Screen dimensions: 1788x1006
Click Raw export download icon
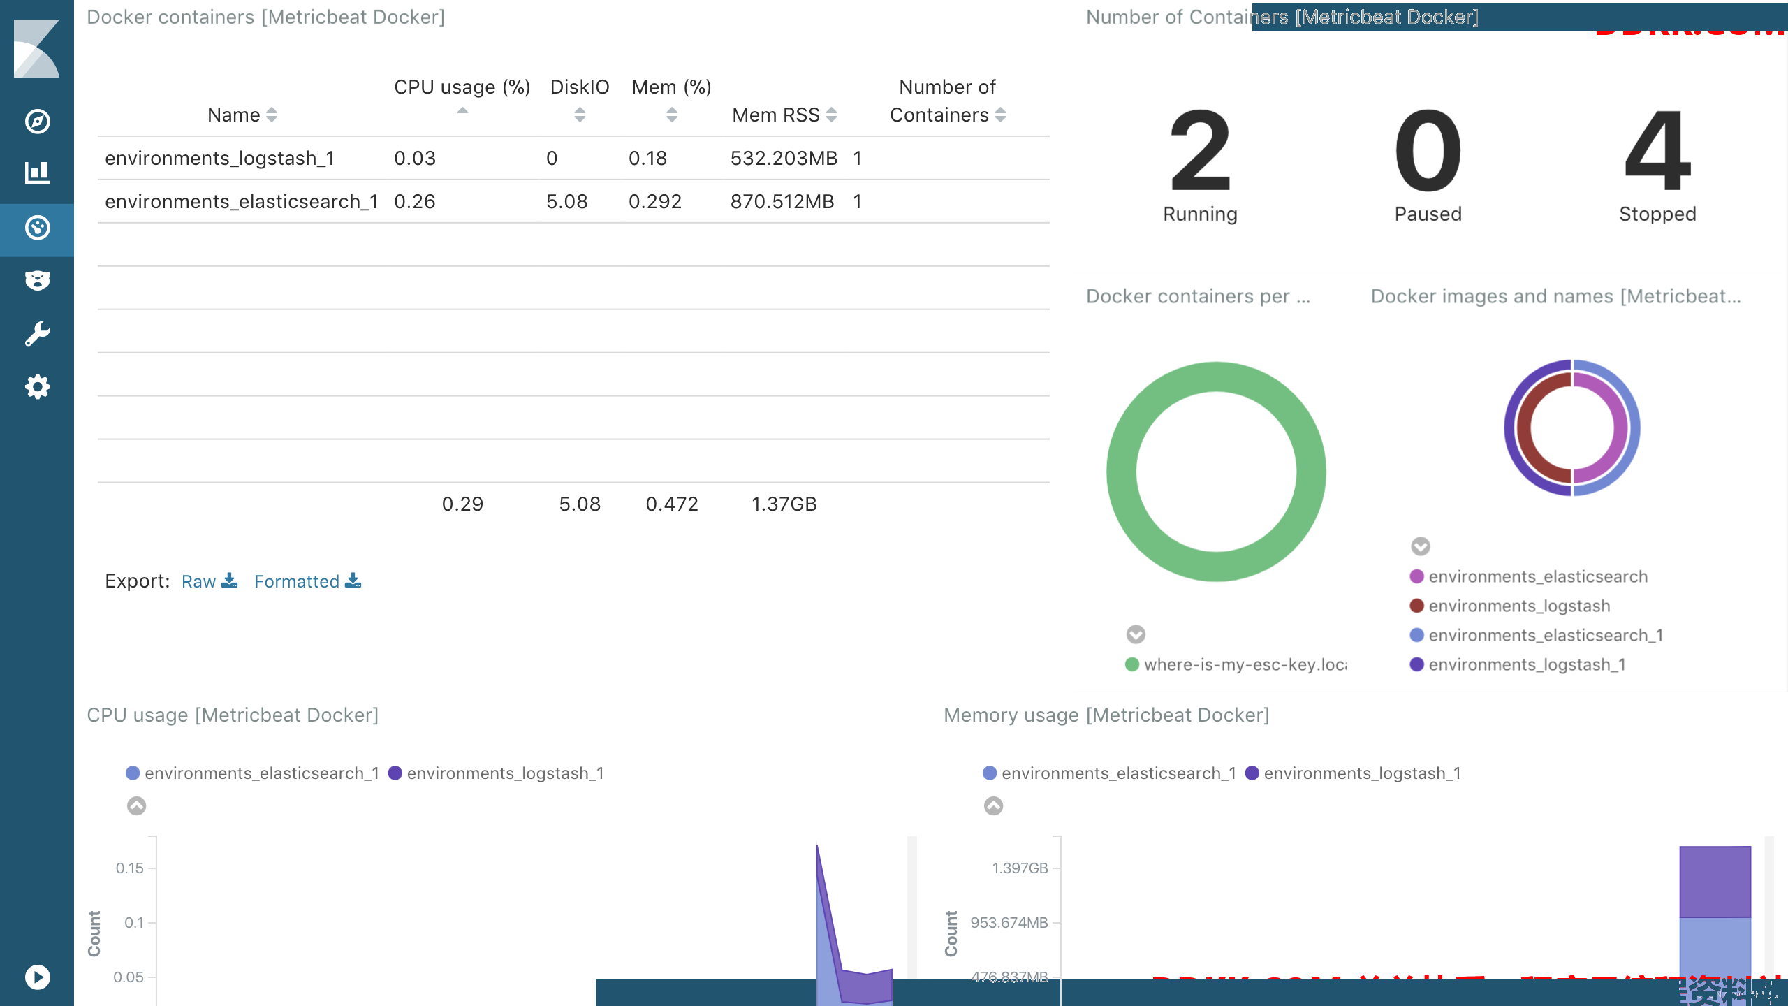(229, 581)
